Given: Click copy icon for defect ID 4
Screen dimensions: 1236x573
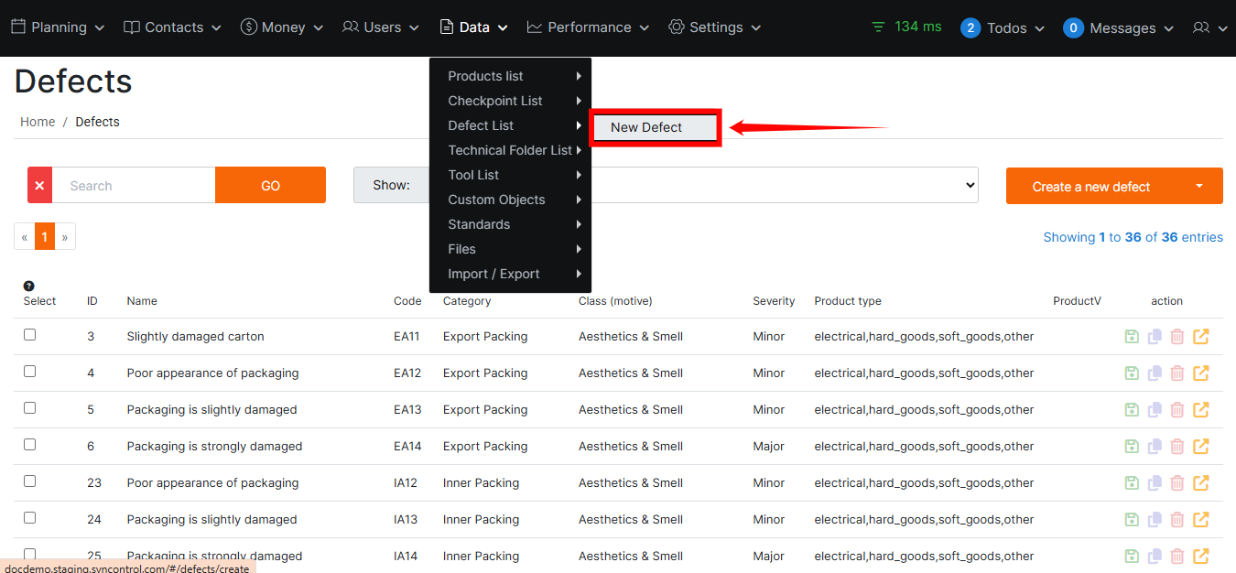Looking at the screenshot, I should point(1155,373).
